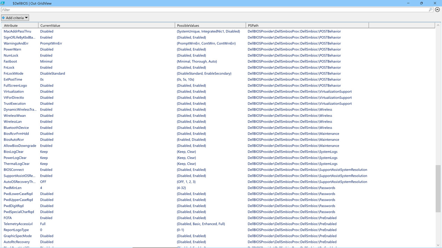Collapse the criteria panel with chevron button
This screenshot has width=442, height=248.
[438, 10]
